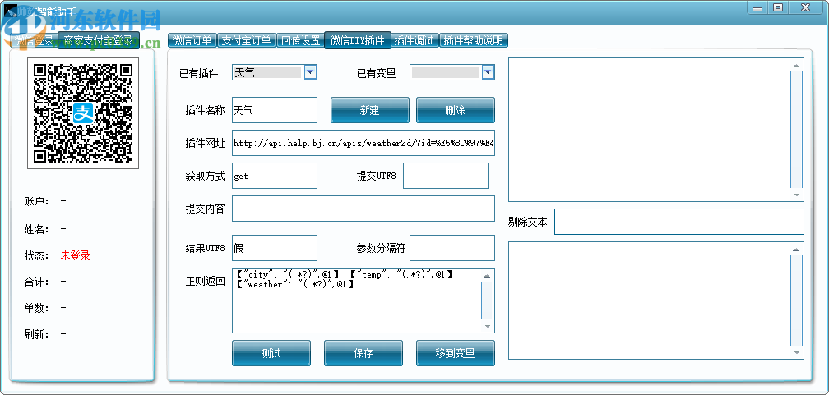
Task: Click the 移到变量 button
Action: (x=456, y=353)
